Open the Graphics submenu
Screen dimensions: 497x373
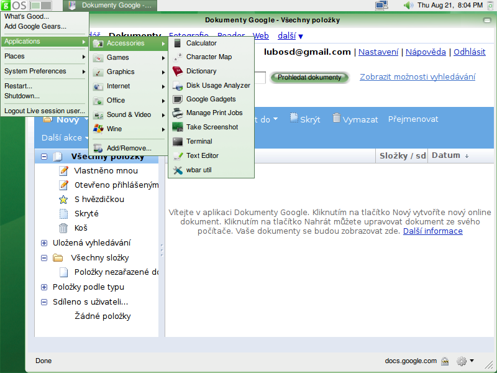(x=129, y=71)
